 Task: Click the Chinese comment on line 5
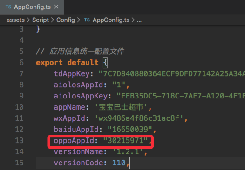(80, 52)
